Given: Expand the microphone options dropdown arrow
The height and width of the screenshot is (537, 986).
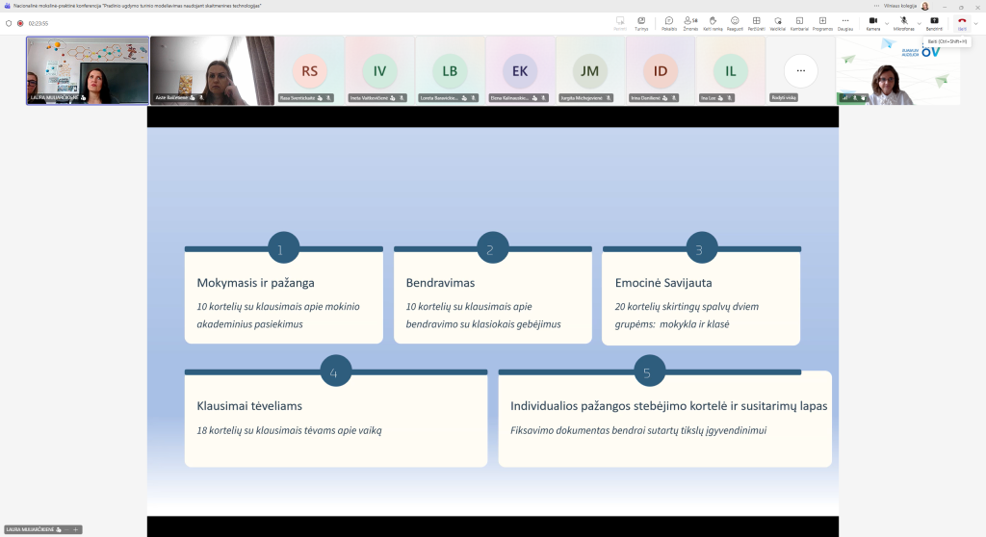Looking at the screenshot, I should point(919,22).
